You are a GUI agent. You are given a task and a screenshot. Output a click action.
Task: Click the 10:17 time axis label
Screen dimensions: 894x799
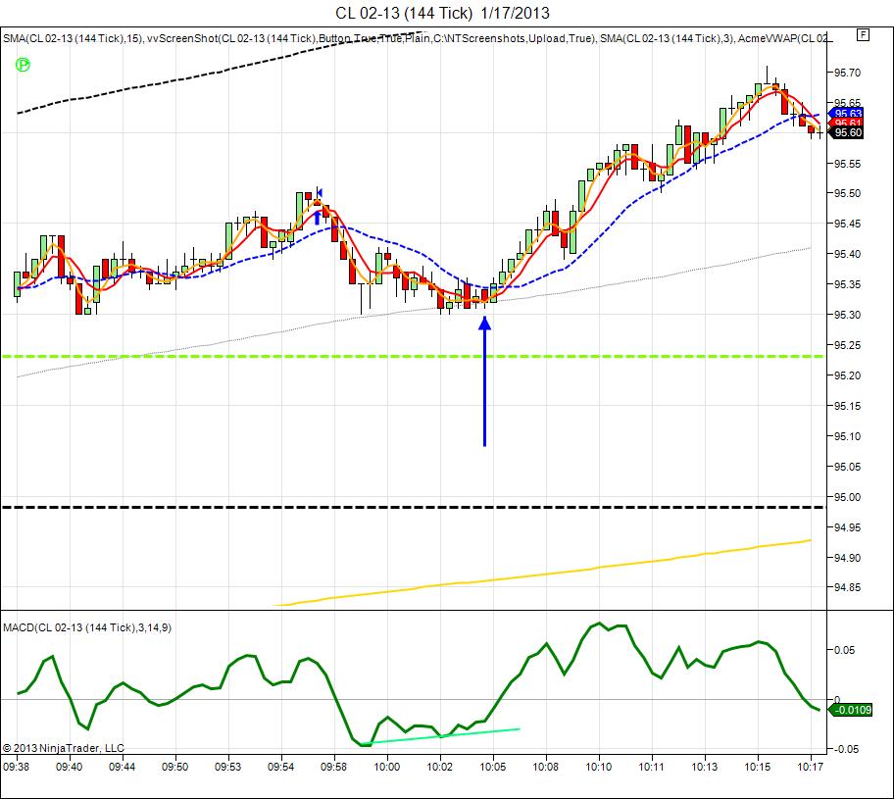pos(810,767)
